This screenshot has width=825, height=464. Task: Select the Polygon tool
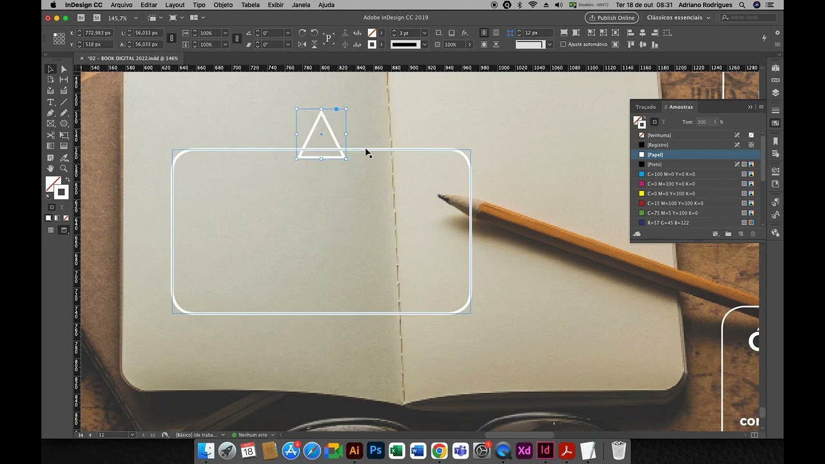tap(64, 124)
